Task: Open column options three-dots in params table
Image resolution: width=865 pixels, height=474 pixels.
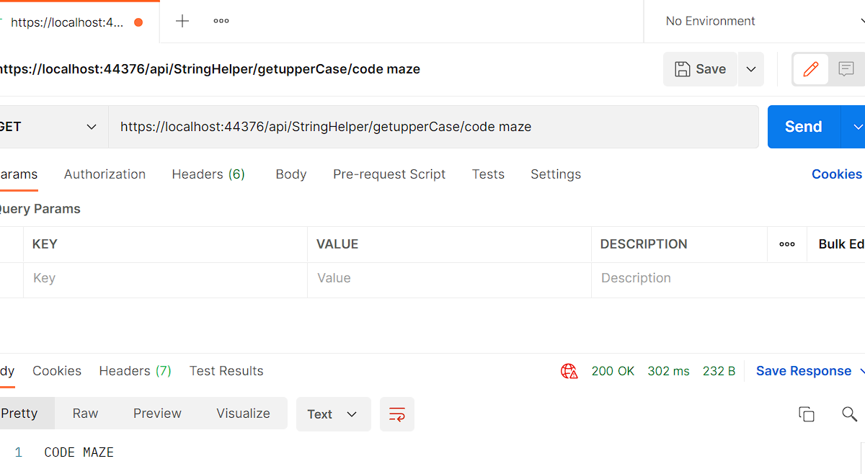Action: coord(787,244)
